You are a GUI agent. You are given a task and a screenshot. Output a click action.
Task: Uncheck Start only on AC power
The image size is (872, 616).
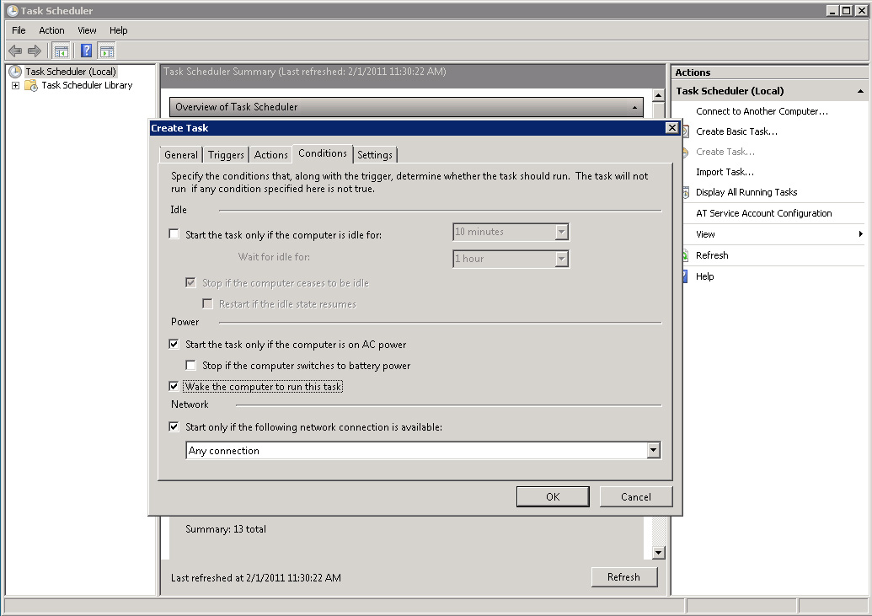[x=174, y=345]
